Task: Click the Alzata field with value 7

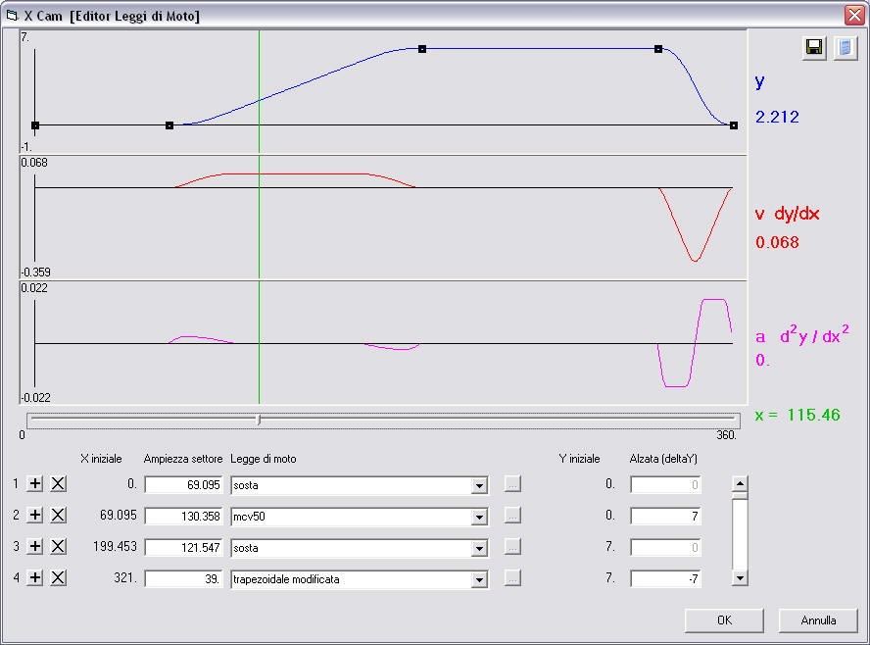Action: (665, 517)
